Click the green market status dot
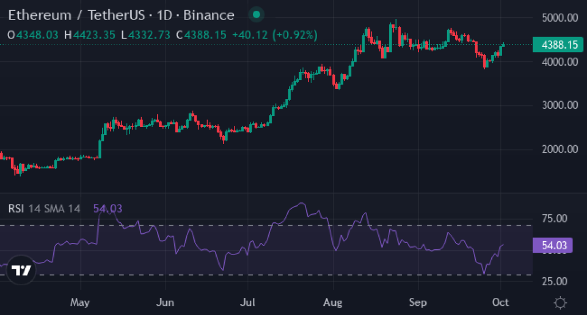The height and width of the screenshot is (315, 587). pos(256,15)
